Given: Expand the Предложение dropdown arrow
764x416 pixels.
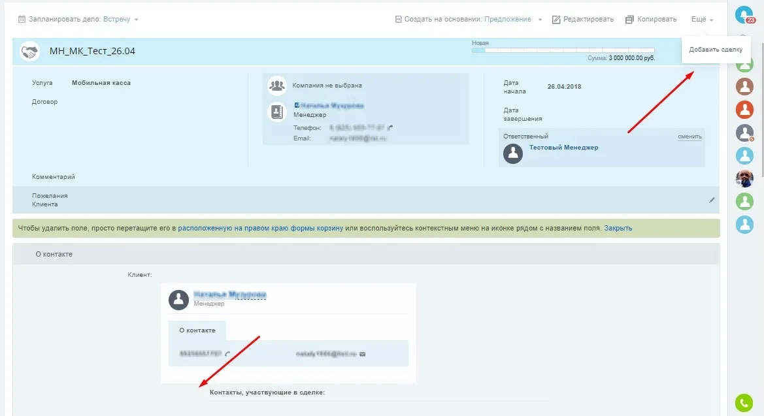Looking at the screenshot, I should [x=540, y=20].
